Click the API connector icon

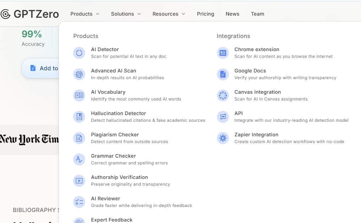pyautogui.click(x=223, y=117)
